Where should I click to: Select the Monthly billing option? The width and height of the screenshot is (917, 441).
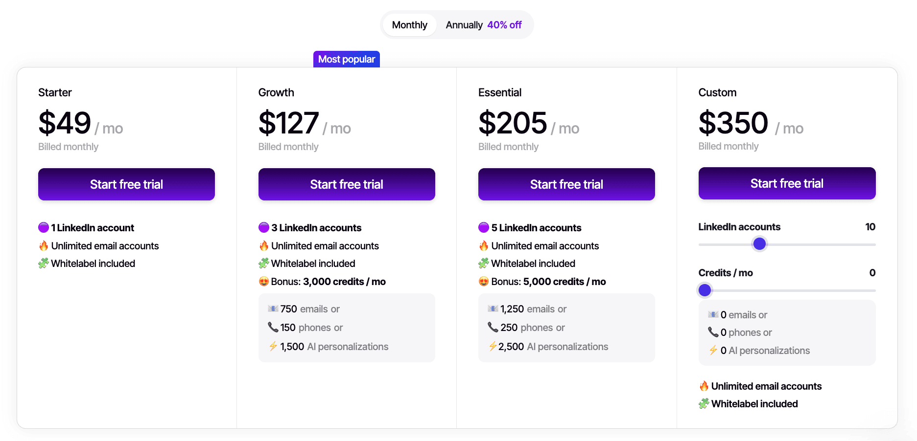(409, 24)
